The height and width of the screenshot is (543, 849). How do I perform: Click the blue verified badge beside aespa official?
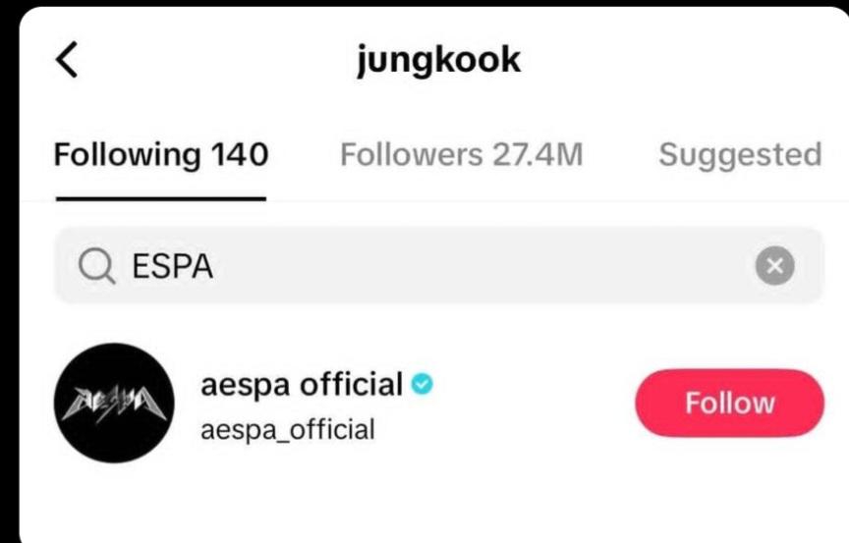tap(422, 384)
